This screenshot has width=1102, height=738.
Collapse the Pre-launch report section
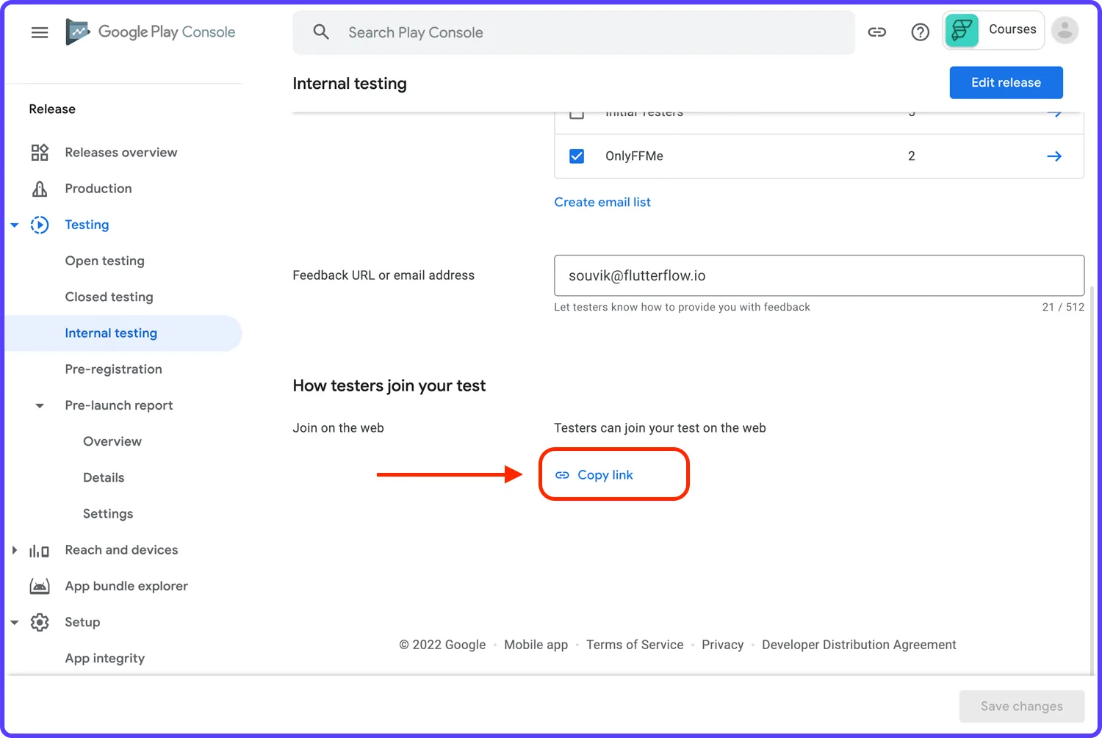pos(40,406)
